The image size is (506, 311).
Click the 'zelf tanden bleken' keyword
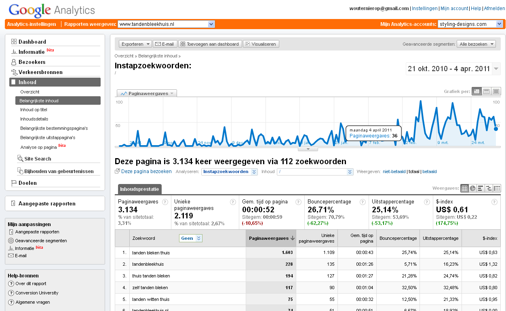click(x=150, y=288)
